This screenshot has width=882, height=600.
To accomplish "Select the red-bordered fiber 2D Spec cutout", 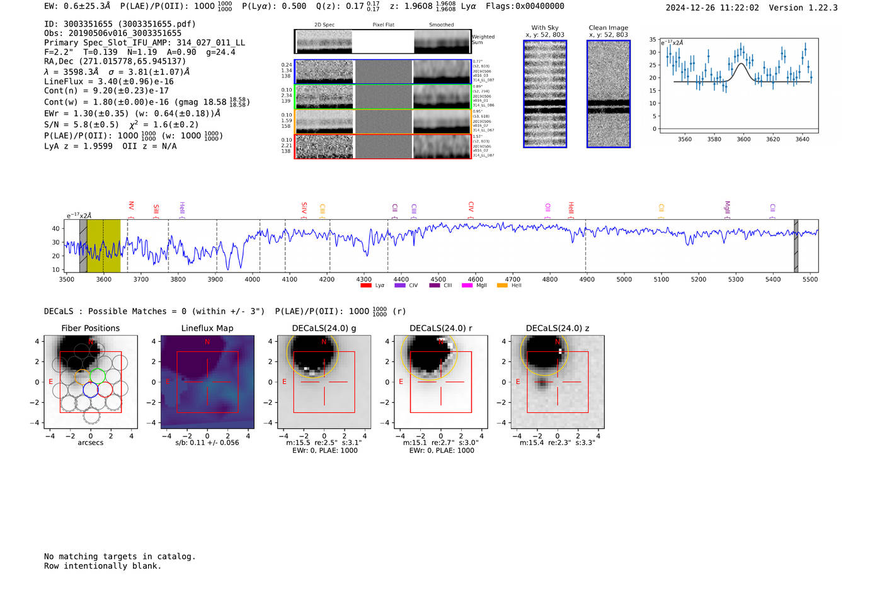I will (x=324, y=147).
